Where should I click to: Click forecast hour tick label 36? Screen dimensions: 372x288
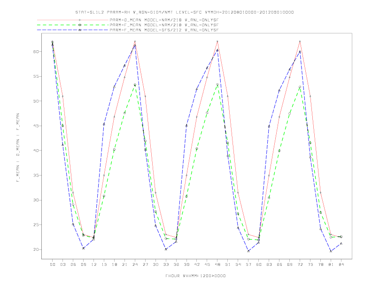[176, 264]
